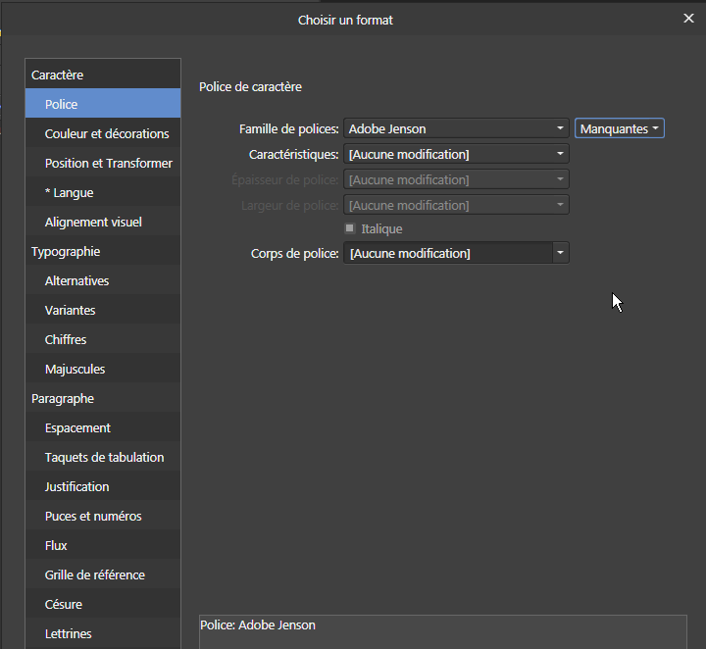Viewport: 706px width, 649px height.
Task: Open the Césure section
Action: pyautogui.click(x=103, y=604)
